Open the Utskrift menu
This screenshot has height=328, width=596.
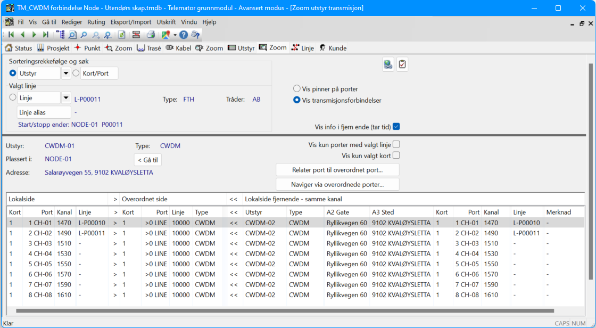click(x=166, y=22)
